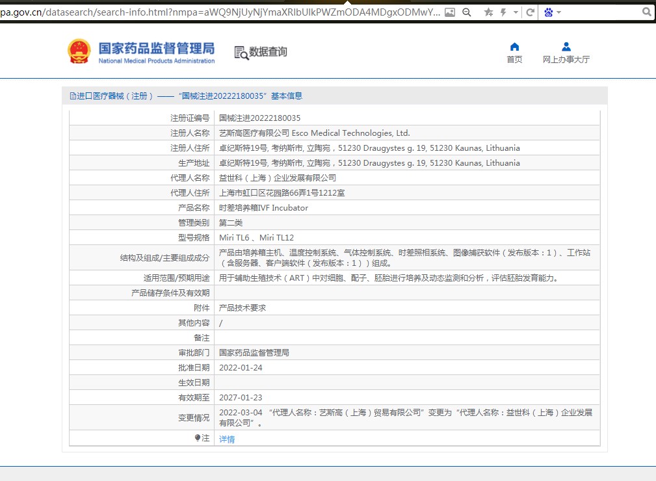
Task: Open 网上办事大厅 via its text label
Action: click(566, 59)
